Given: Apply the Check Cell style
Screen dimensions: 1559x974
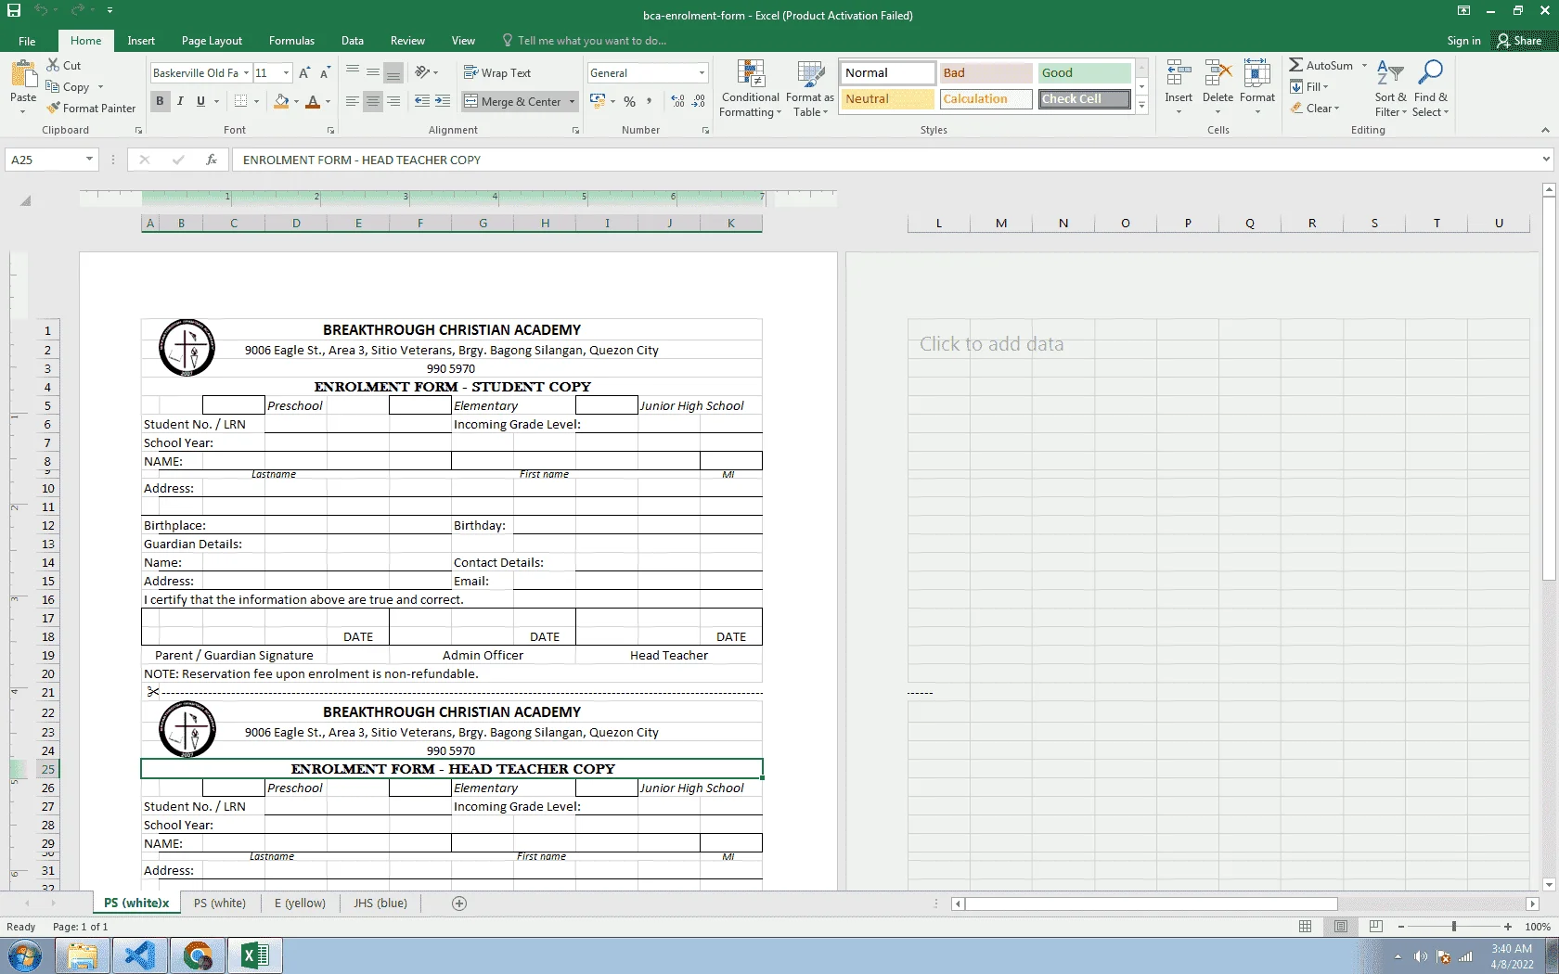Looking at the screenshot, I should (1084, 99).
